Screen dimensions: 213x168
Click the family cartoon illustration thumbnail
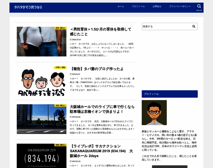click(41, 81)
